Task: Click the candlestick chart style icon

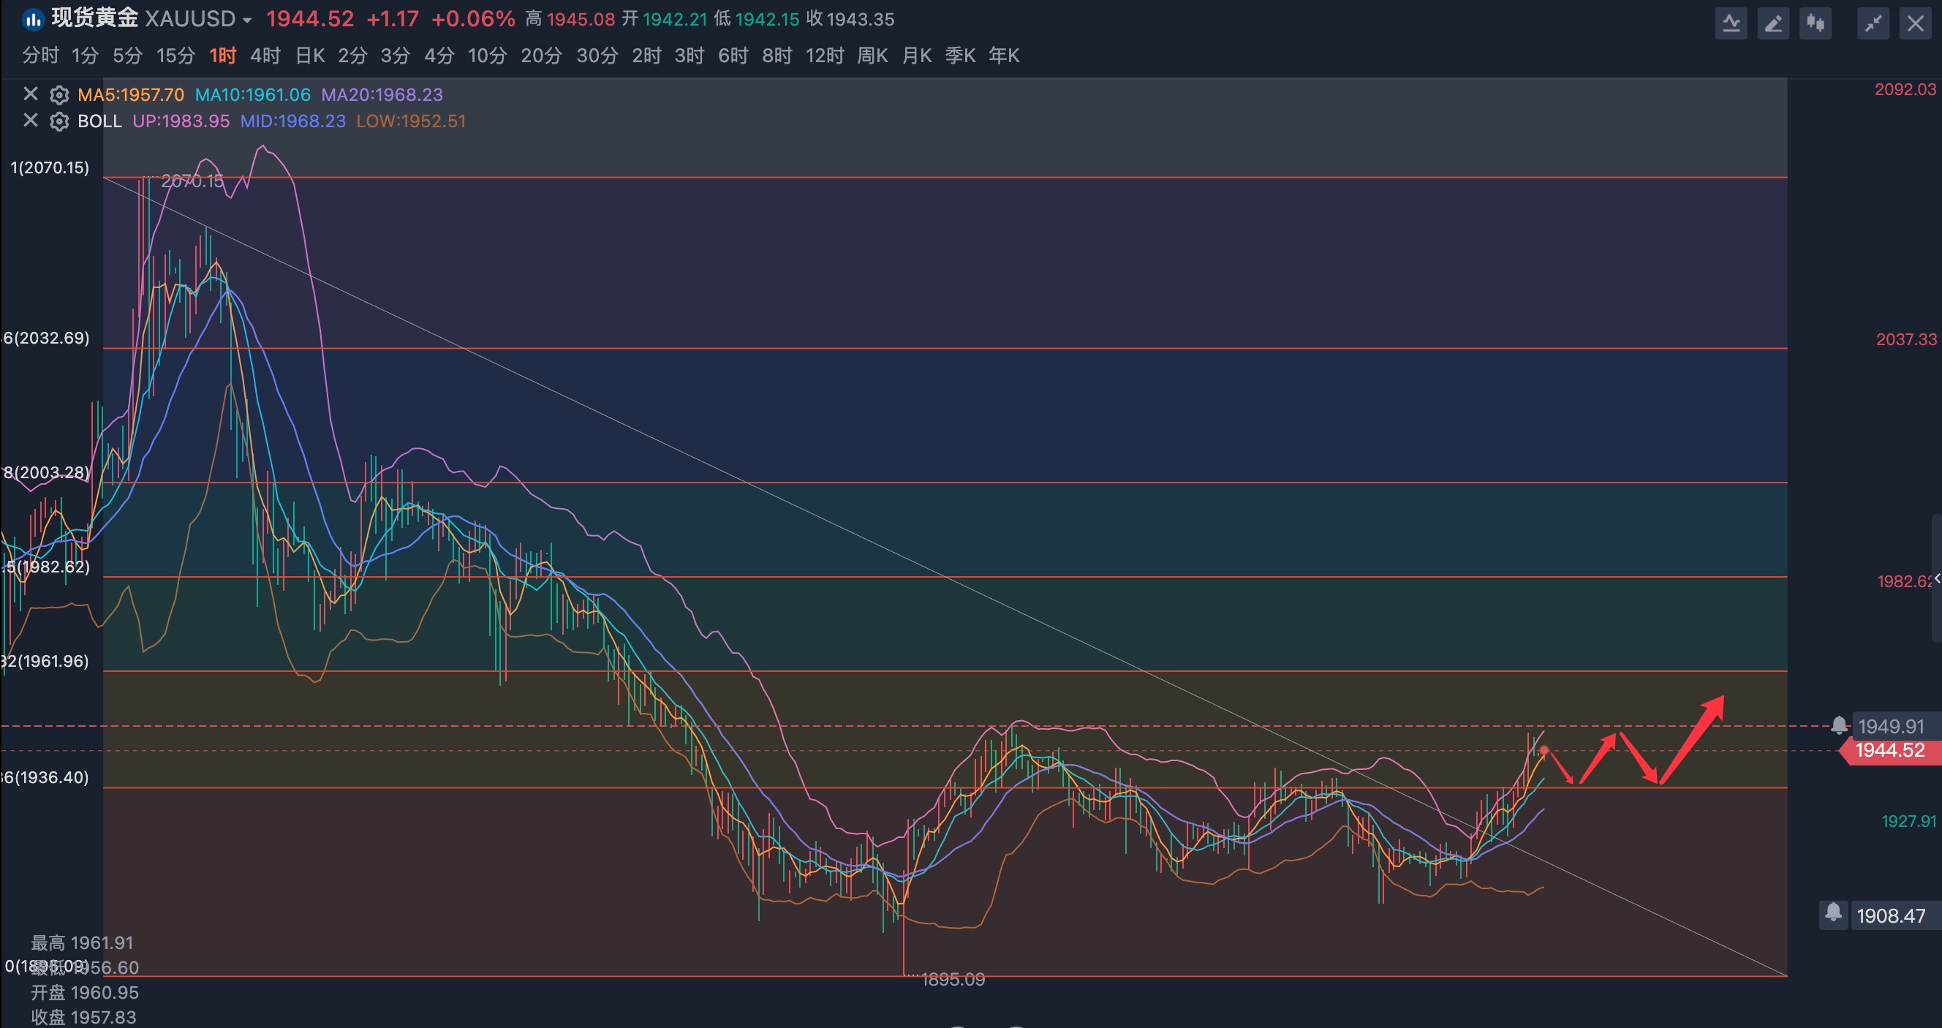Action: tap(1816, 23)
